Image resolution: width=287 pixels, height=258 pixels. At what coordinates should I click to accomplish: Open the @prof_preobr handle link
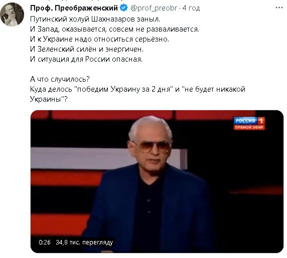pos(154,8)
